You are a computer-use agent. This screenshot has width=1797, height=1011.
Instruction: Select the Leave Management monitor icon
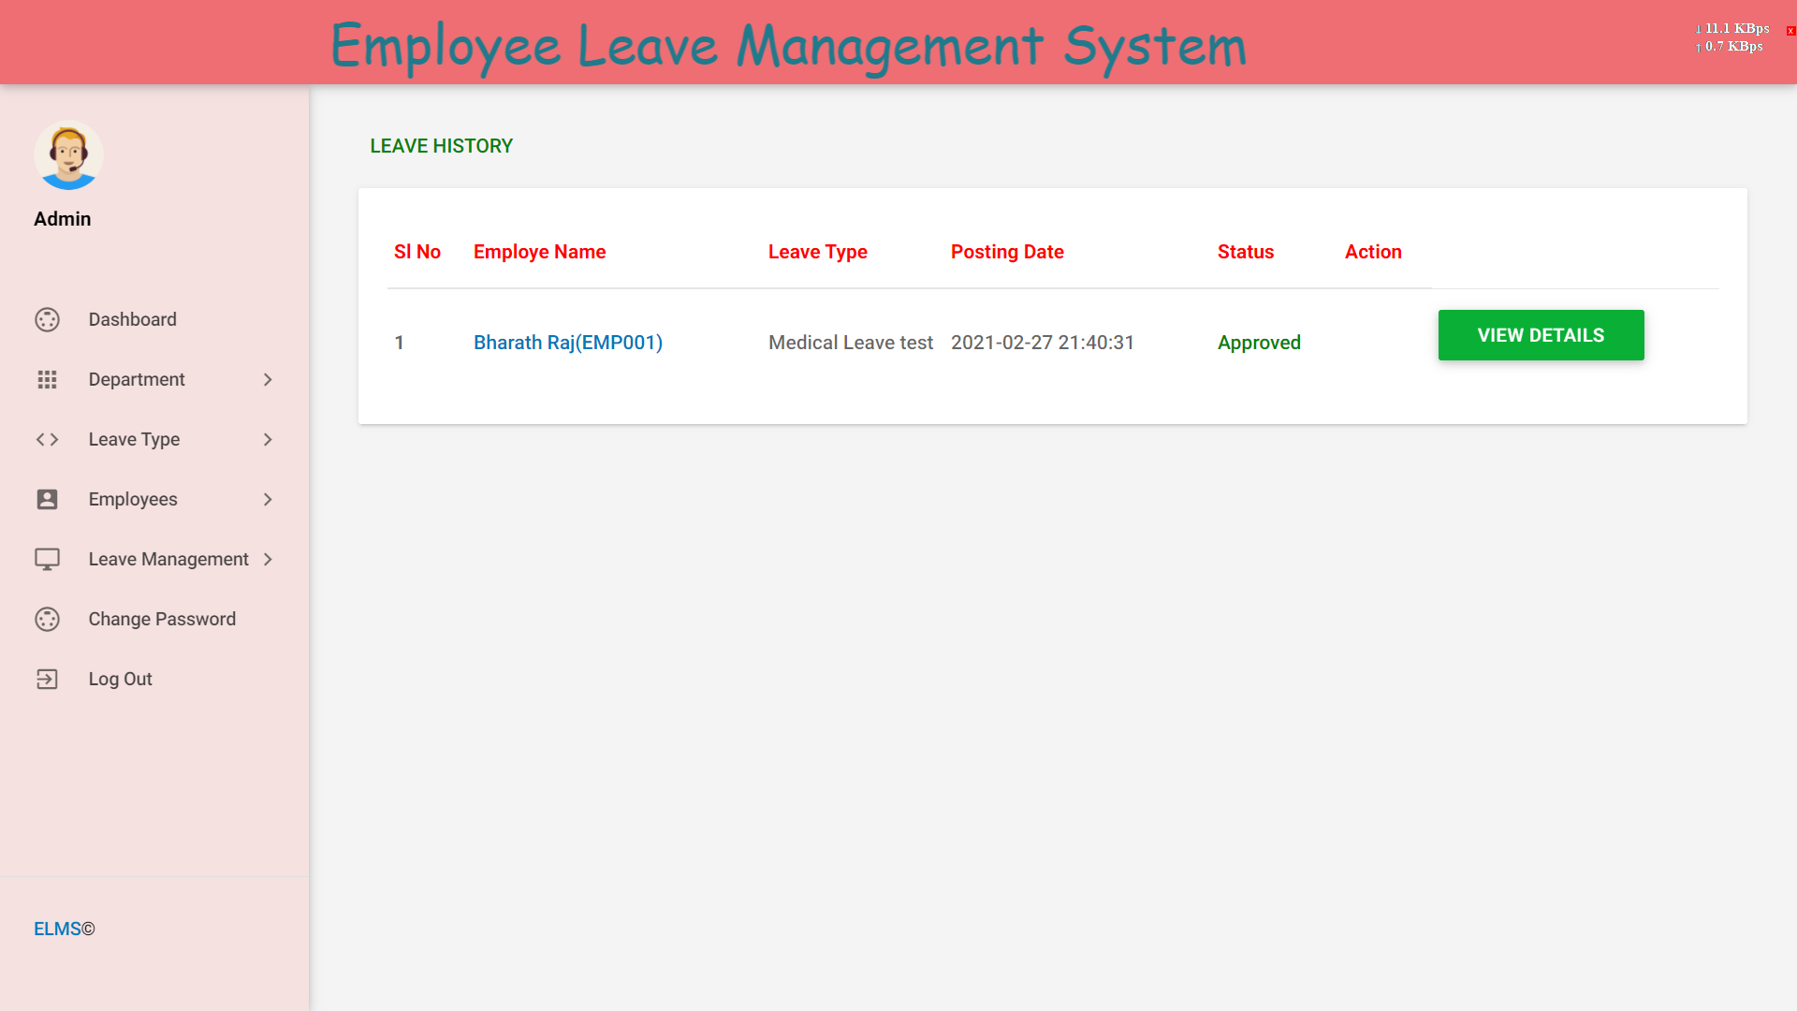(48, 559)
